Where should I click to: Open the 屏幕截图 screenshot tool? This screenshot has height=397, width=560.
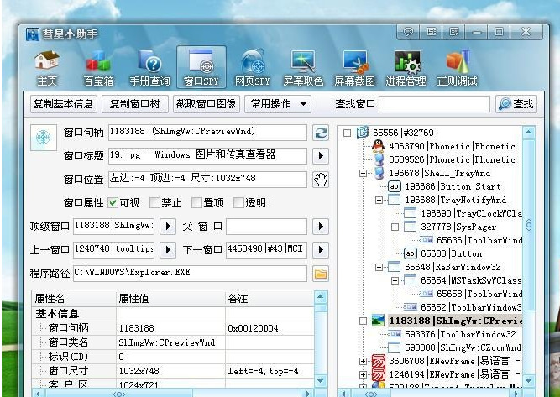click(354, 68)
